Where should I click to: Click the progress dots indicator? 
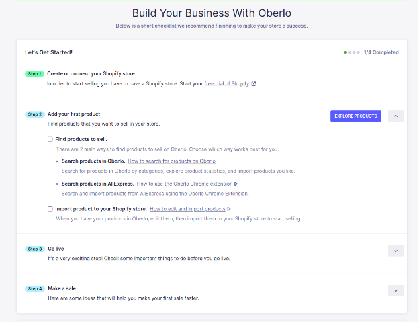coord(352,52)
